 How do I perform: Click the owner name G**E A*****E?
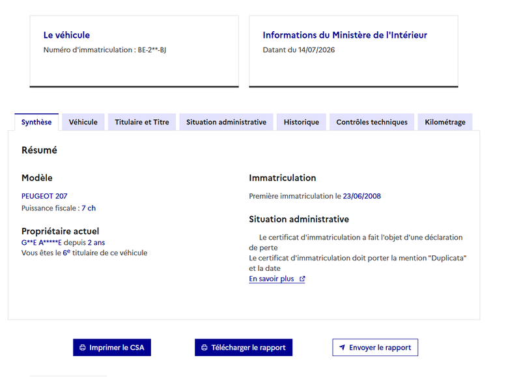[42, 242]
